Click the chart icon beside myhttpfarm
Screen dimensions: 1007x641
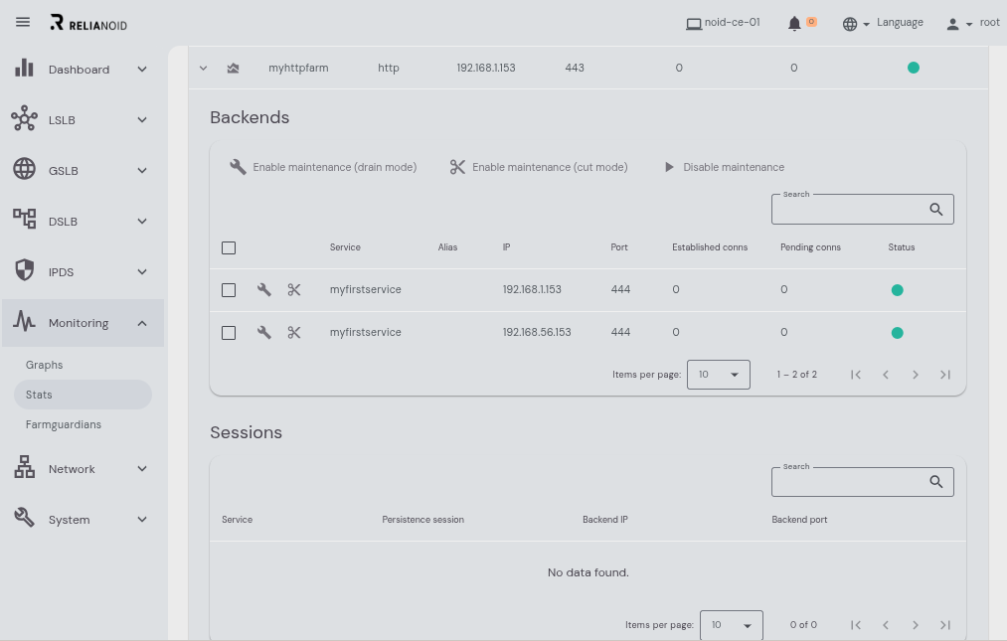(x=234, y=69)
